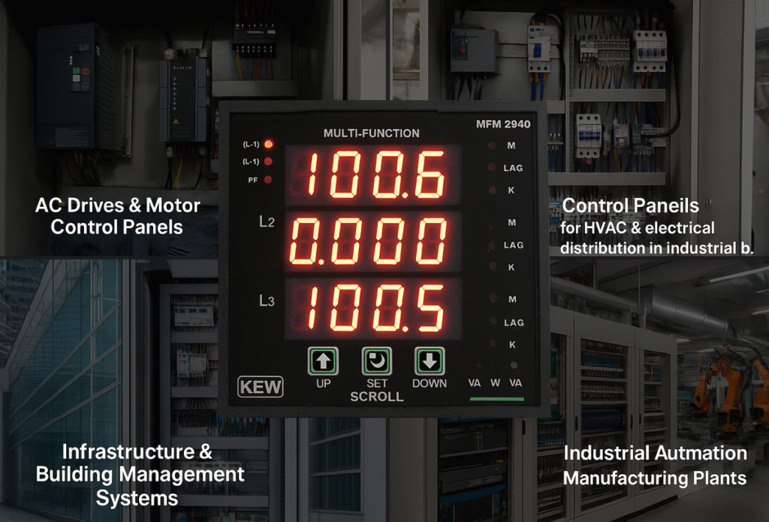Image resolution: width=769 pixels, height=522 pixels.
Task: Click the KEW brand logo
Action: 261,387
